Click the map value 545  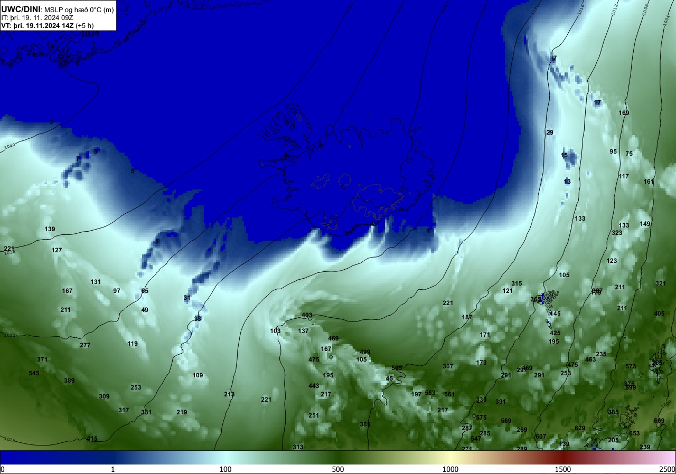tap(34, 373)
